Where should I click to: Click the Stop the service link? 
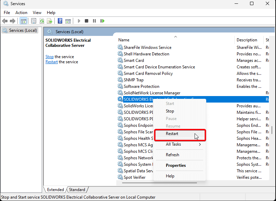tap(50, 57)
